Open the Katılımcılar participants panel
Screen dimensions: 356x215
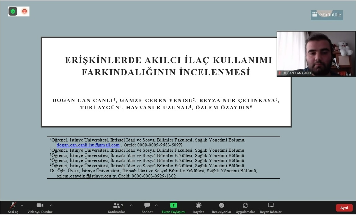[116, 207]
